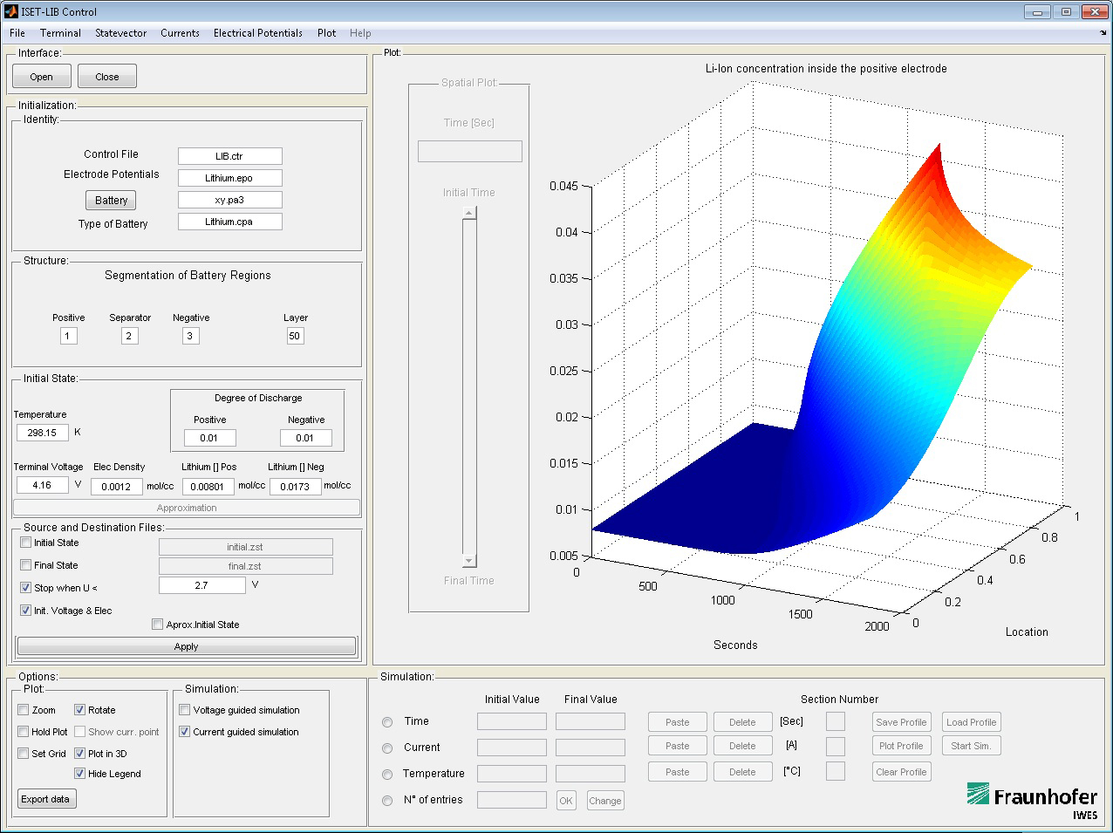Click the Lithium [] Pos field 0.00801
Image resolution: width=1113 pixels, height=833 pixels.
(x=208, y=487)
